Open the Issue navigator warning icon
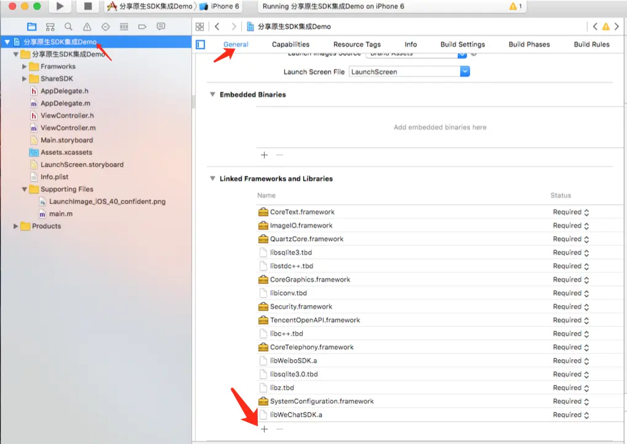627x444 pixels. (87, 27)
